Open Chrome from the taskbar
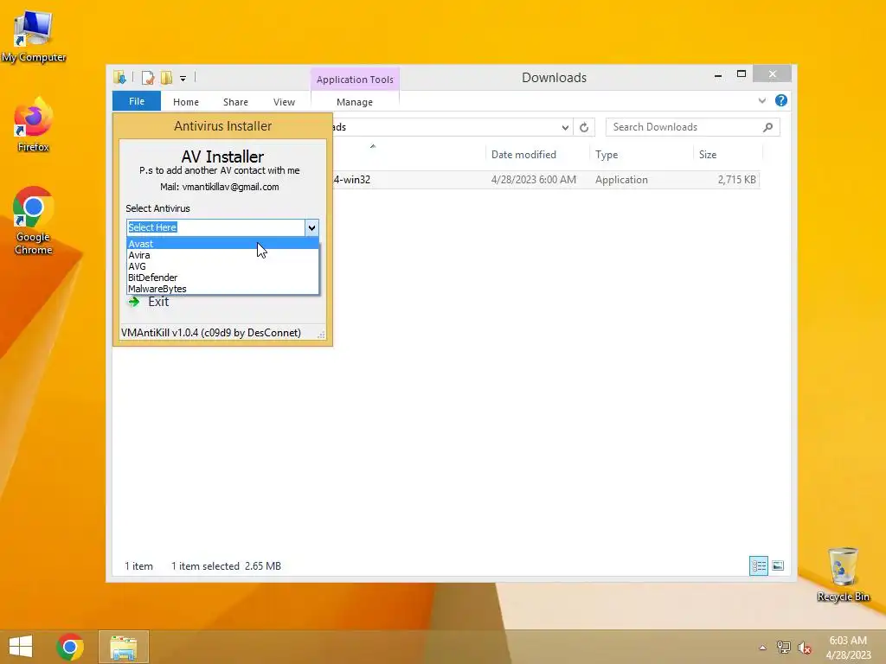The width and height of the screenshot is (886, 664). pyautogui.click(x=70, y=647)
